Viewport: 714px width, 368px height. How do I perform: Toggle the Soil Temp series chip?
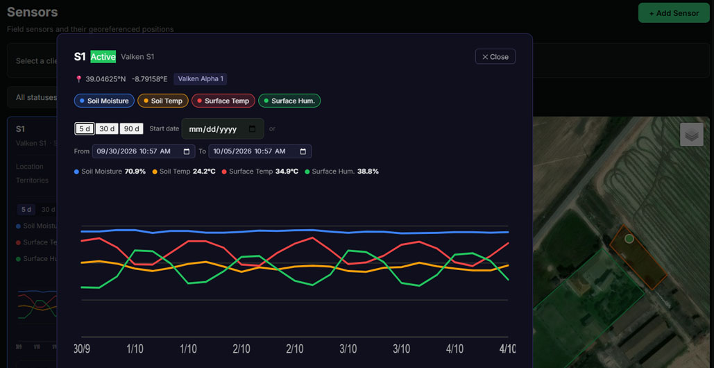(163, 101)
